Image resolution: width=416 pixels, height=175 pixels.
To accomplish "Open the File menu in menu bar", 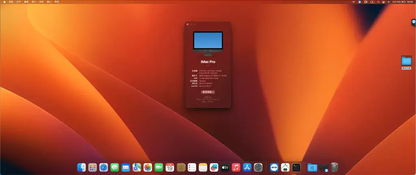I will point(18,2).
